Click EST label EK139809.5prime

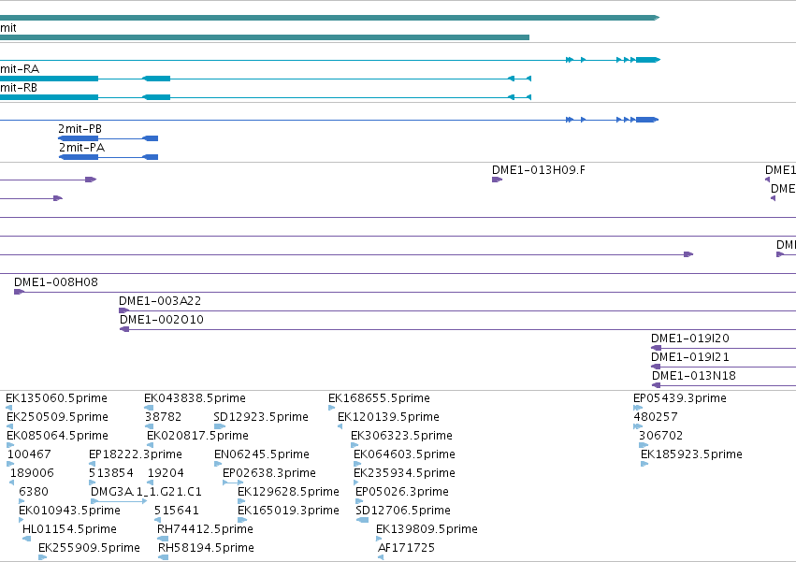click(x=427, y=529)
